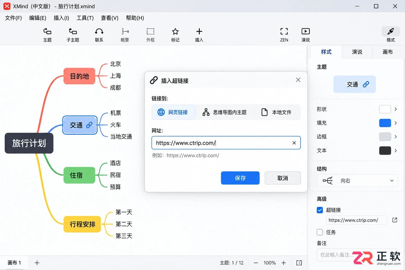The width and height of the screenshot is (405, 270).
Task: Click the dark 文本 color swatch
Action: [x=385, y=150]
